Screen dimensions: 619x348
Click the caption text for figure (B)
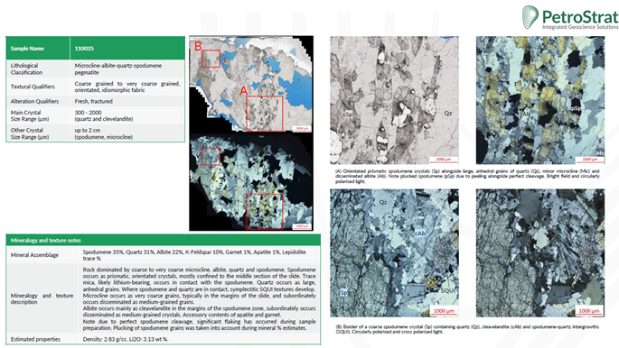467,329
